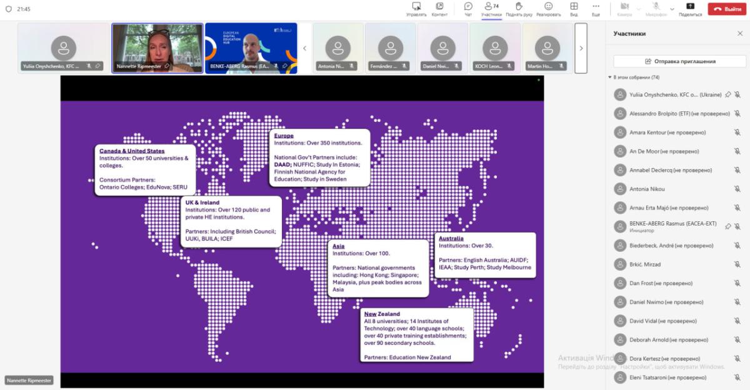Open the Content (Контент) pop-out option
Screen dimensions: 750x390
pos(439,9)
